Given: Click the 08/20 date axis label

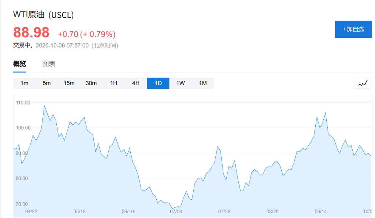Looking at the screenshot, I should tap(272, 211).
